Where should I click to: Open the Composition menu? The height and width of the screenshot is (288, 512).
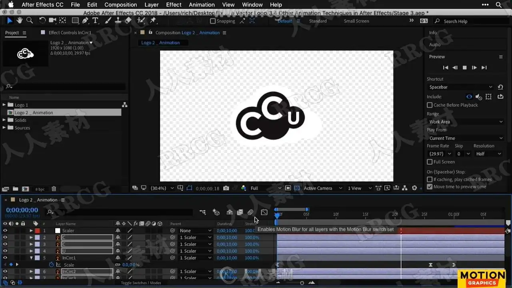(x=120, y=5)
